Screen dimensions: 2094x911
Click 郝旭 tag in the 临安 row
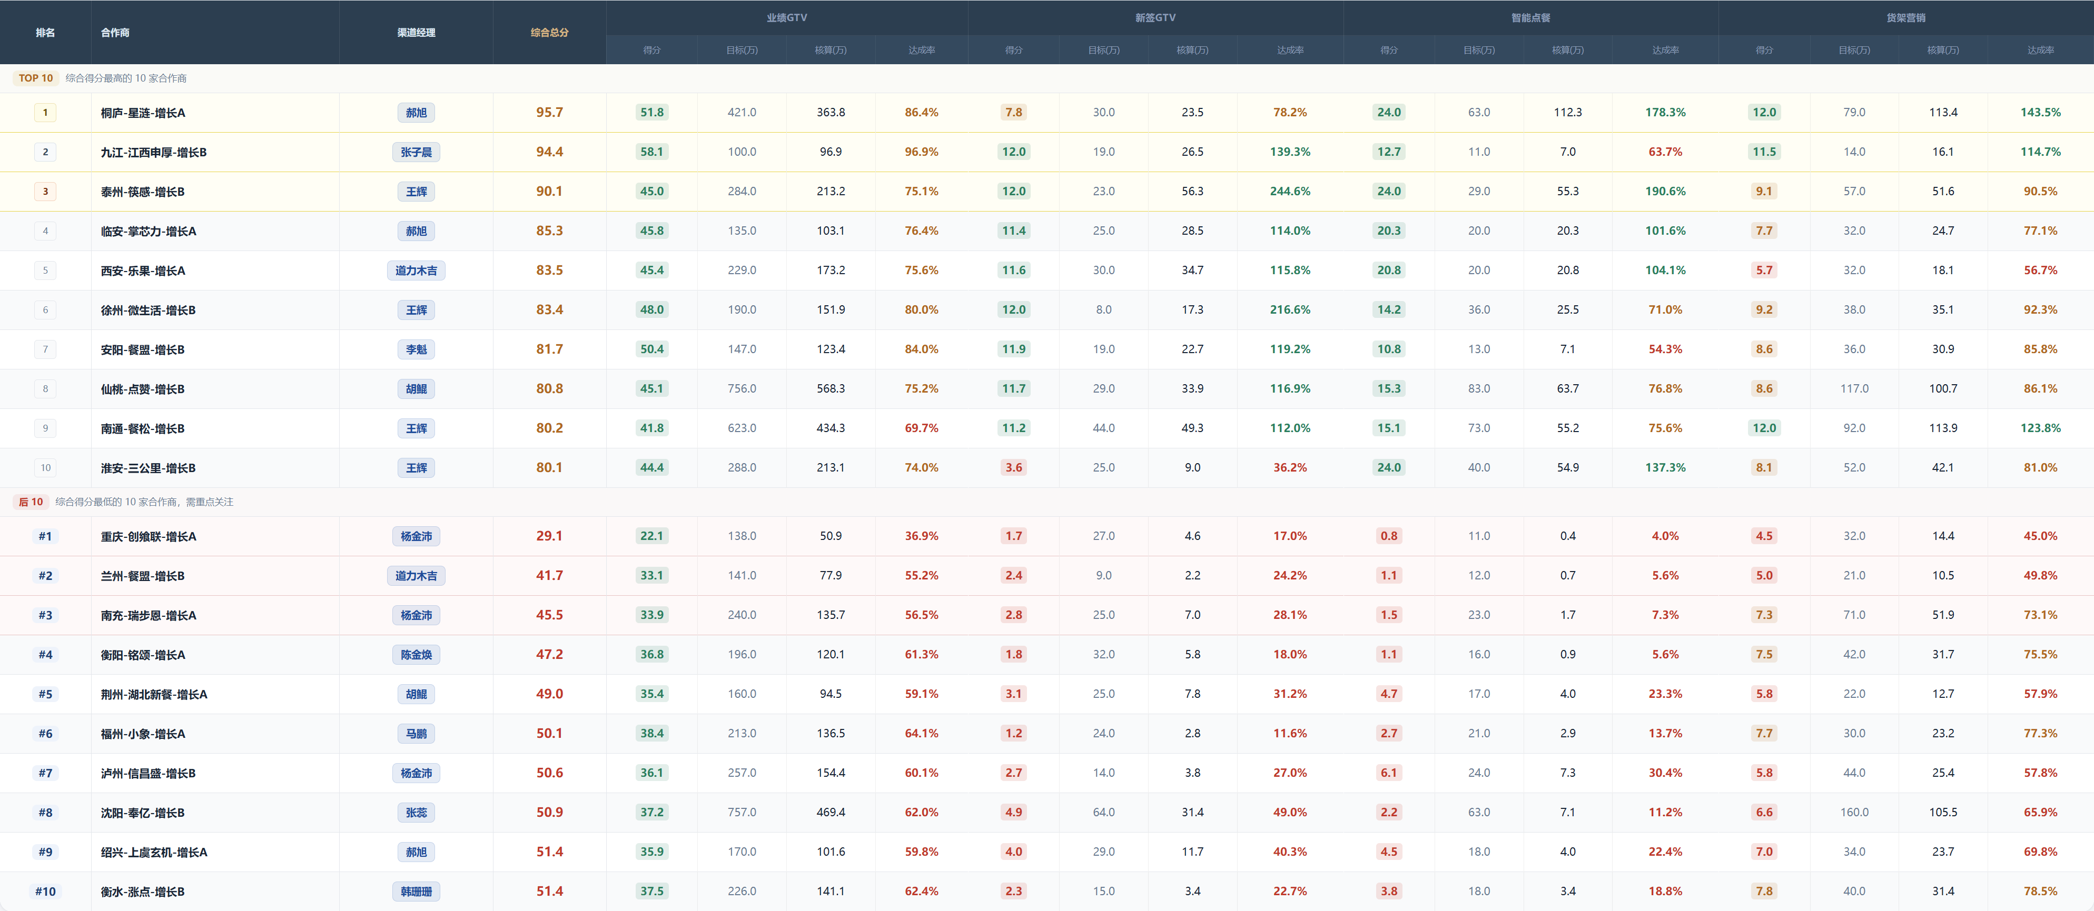[x=416, y=231]
